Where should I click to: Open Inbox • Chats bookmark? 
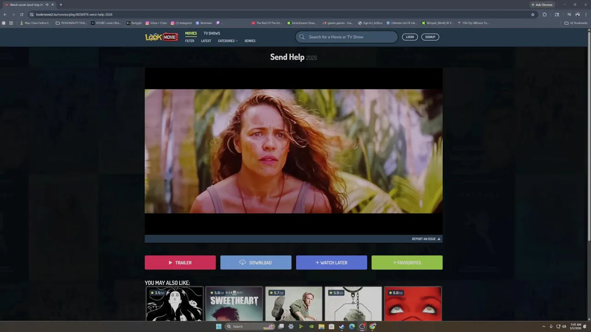tap(156, 23)
